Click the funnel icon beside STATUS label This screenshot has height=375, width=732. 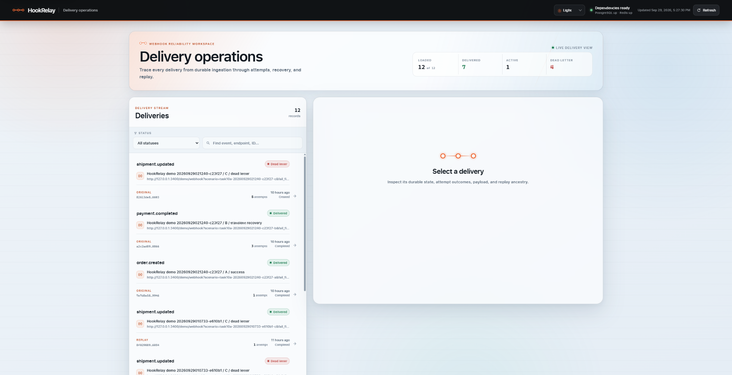(135, 133)
